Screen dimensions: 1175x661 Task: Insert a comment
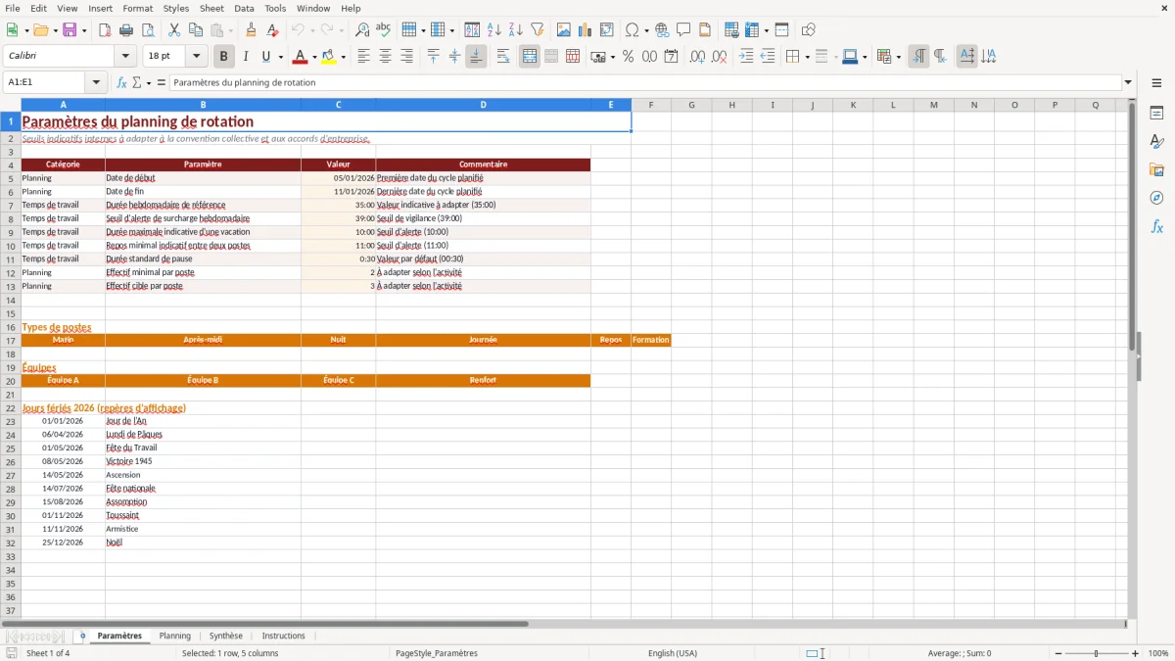point(683,30)
